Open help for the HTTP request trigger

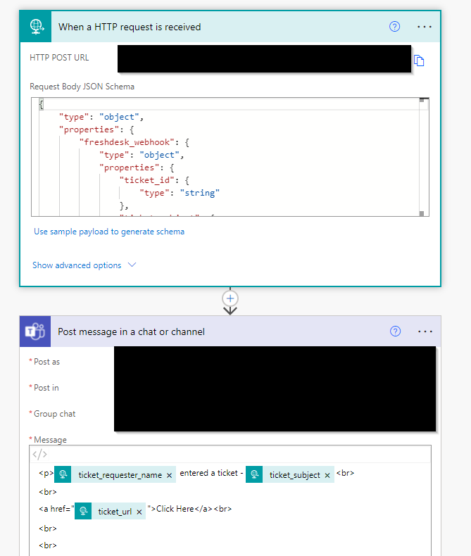click(394, 27)
